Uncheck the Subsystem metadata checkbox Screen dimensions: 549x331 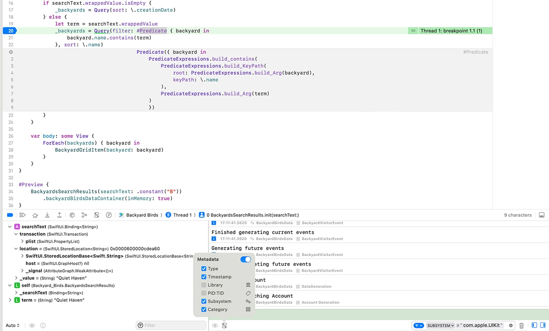pyautogui.click(x=204, y=302)
